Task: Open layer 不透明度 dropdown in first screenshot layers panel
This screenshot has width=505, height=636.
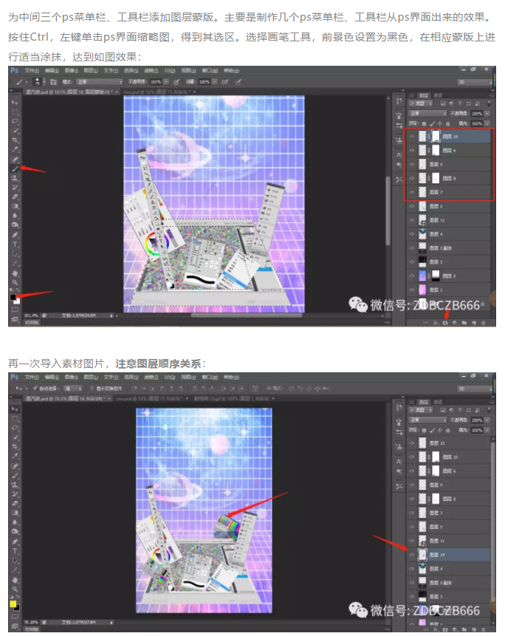Action: pyautogui.click(x=487, y=114)
